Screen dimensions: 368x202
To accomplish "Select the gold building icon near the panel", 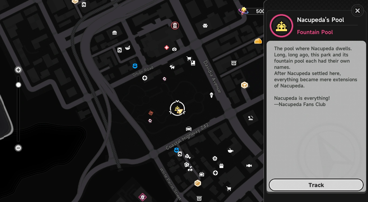I will tap(258, 41).
